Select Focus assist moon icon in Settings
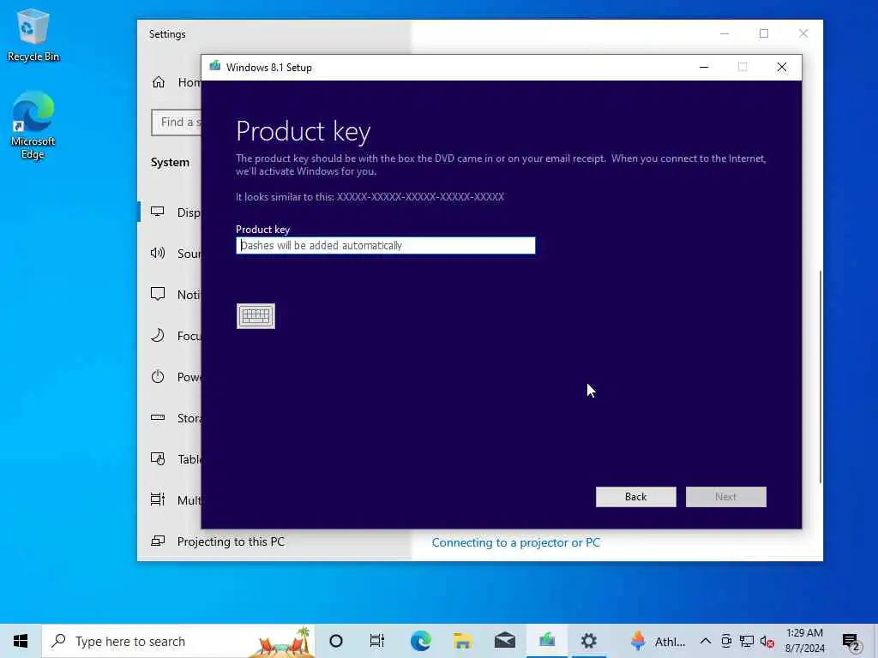The image size is (878, 658). point(158,335)
